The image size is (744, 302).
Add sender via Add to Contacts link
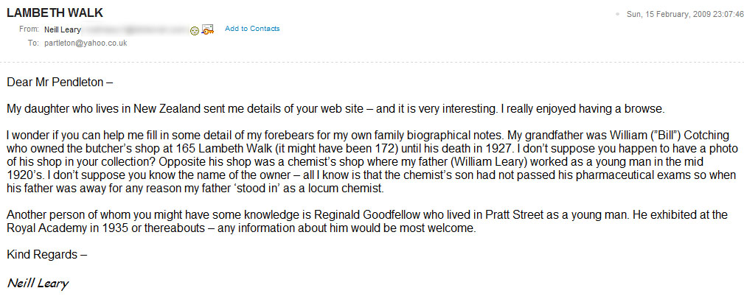tap(252, 29)
